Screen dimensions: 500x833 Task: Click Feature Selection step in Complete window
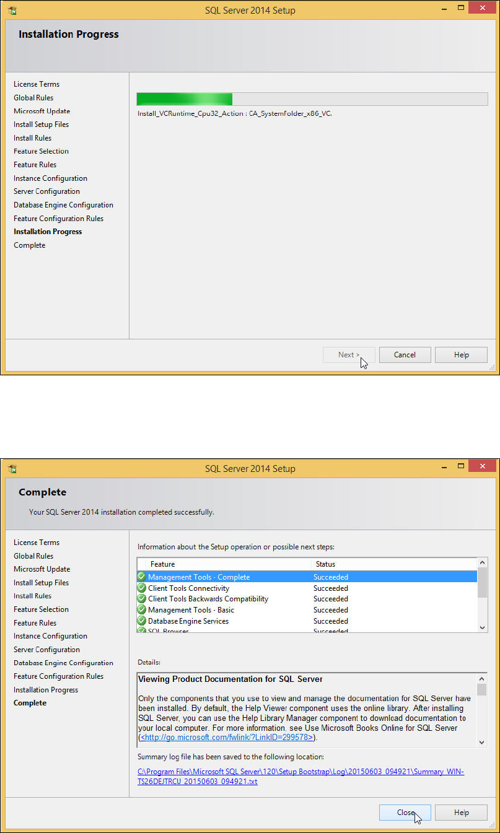click(x=41, y=609)
